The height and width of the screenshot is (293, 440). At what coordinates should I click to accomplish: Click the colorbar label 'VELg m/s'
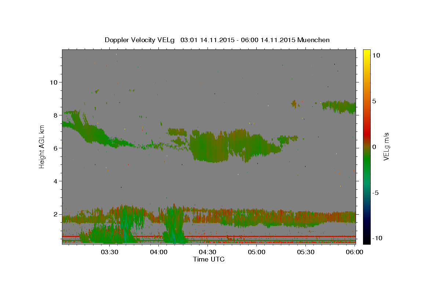386,146
